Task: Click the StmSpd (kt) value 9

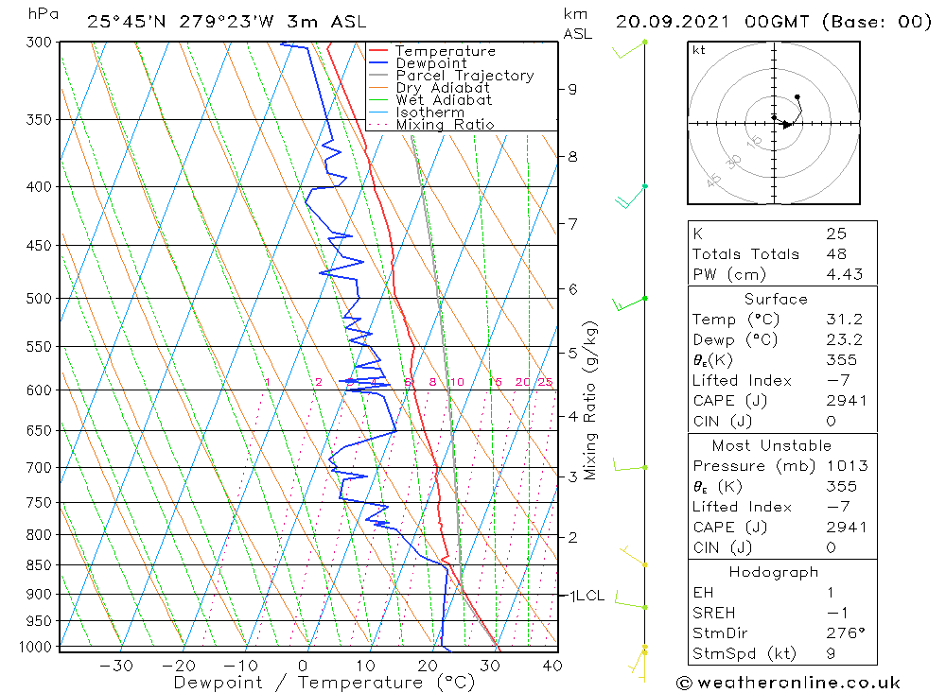Action: pyautogui.click(x=831, y=653)
